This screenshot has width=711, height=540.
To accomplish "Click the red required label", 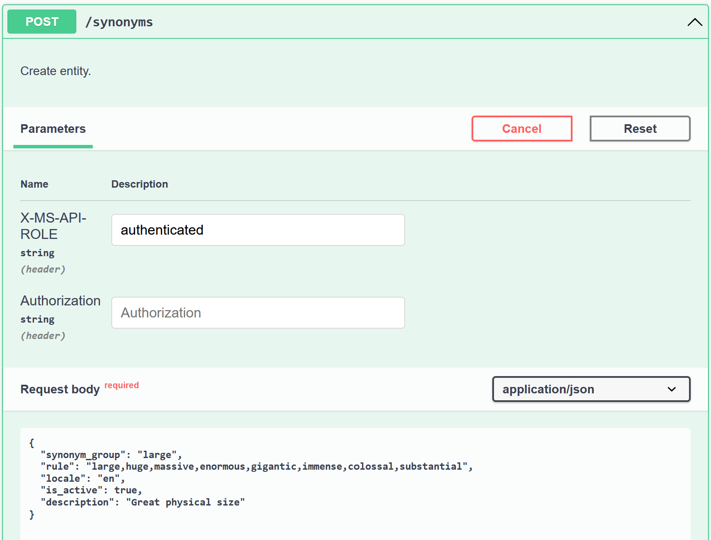I will 122,385.
